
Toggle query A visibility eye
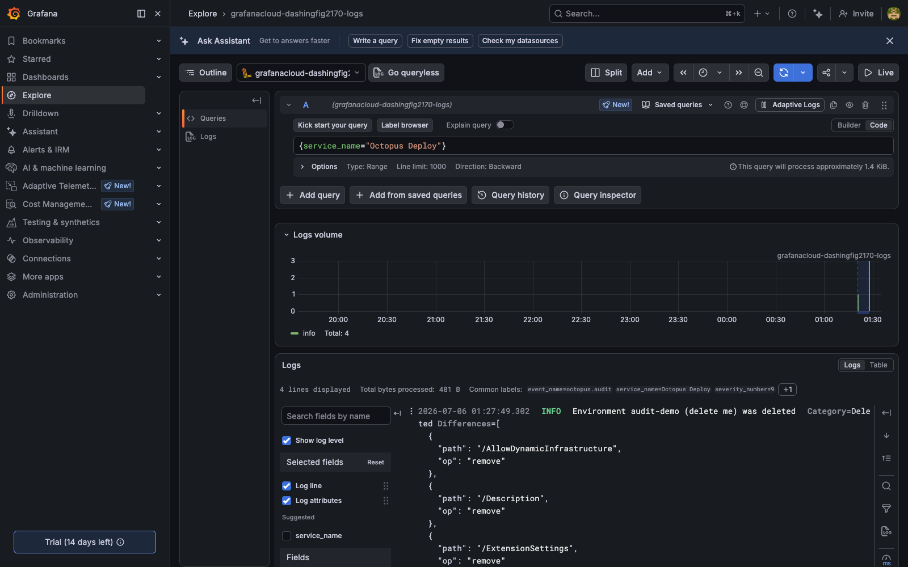pyautogui.click(x=850, y=105)
